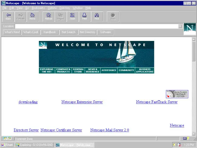Follow the Netscape link at lower right
197x148 pixels.
[177, 125]
